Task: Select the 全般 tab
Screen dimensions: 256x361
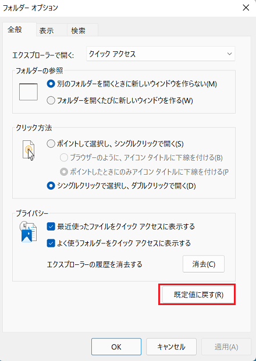Action: pos(15,30)
